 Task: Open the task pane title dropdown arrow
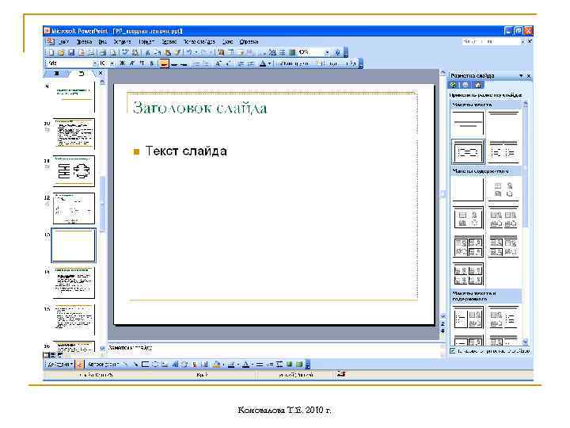(x=521, y=76)
